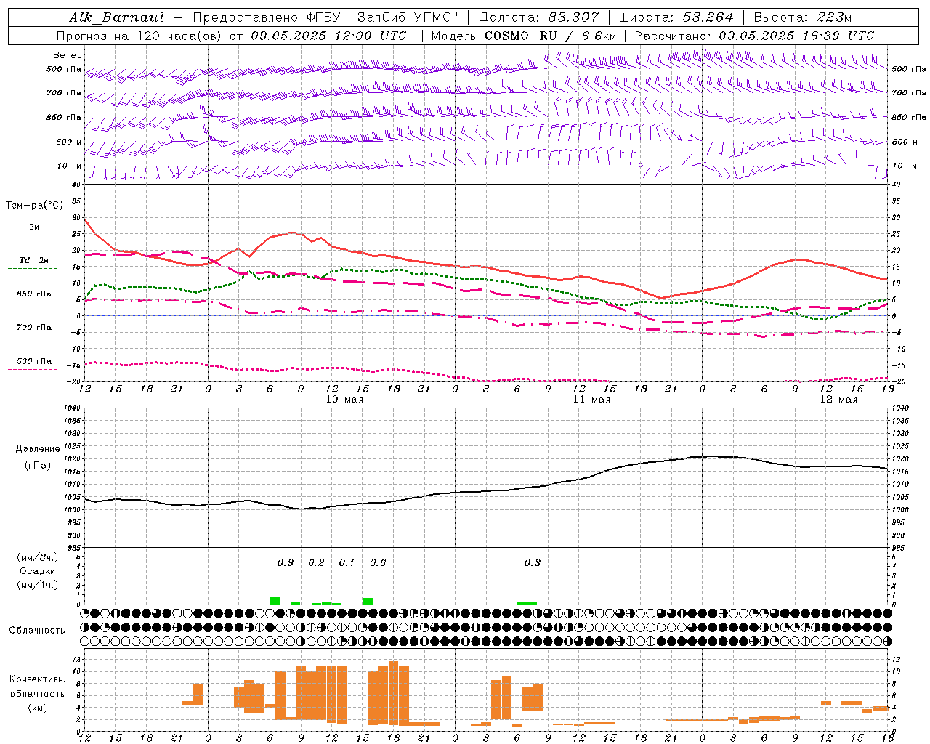Click the Ветер panel label
The image size is (930, 744).
tap(68, 55)
